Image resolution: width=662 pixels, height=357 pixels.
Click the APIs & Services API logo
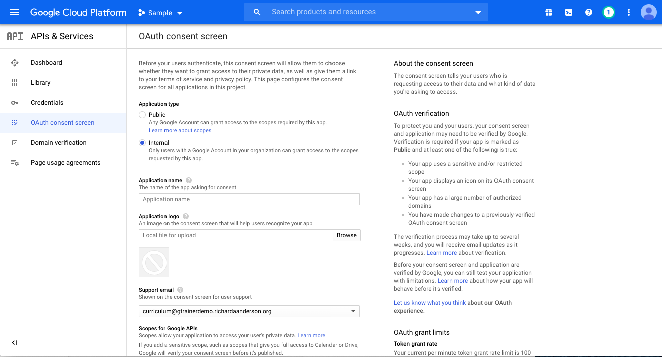(14, 36)
